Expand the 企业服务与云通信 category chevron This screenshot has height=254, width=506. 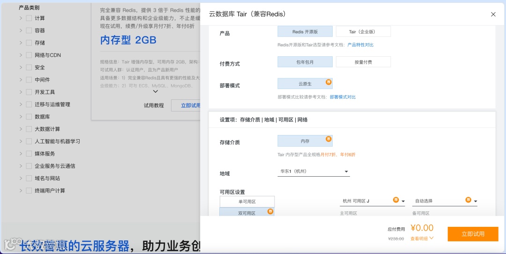[x=21, y=166]
